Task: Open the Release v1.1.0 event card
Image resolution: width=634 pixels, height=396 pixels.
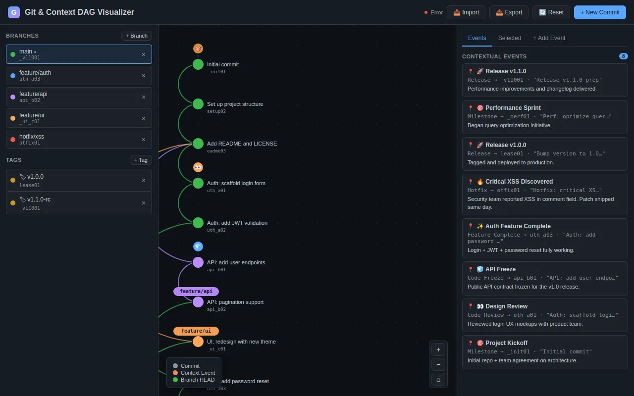Action: (545, 80)
